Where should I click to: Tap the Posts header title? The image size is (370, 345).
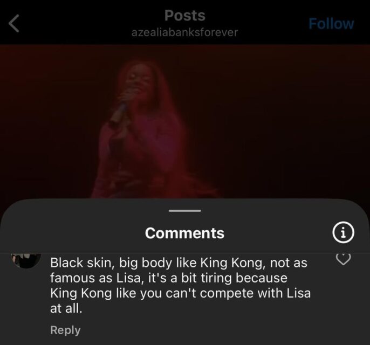point(185,16)
